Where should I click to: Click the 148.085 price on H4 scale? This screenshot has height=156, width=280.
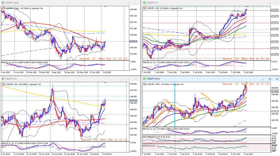point(133,84)
